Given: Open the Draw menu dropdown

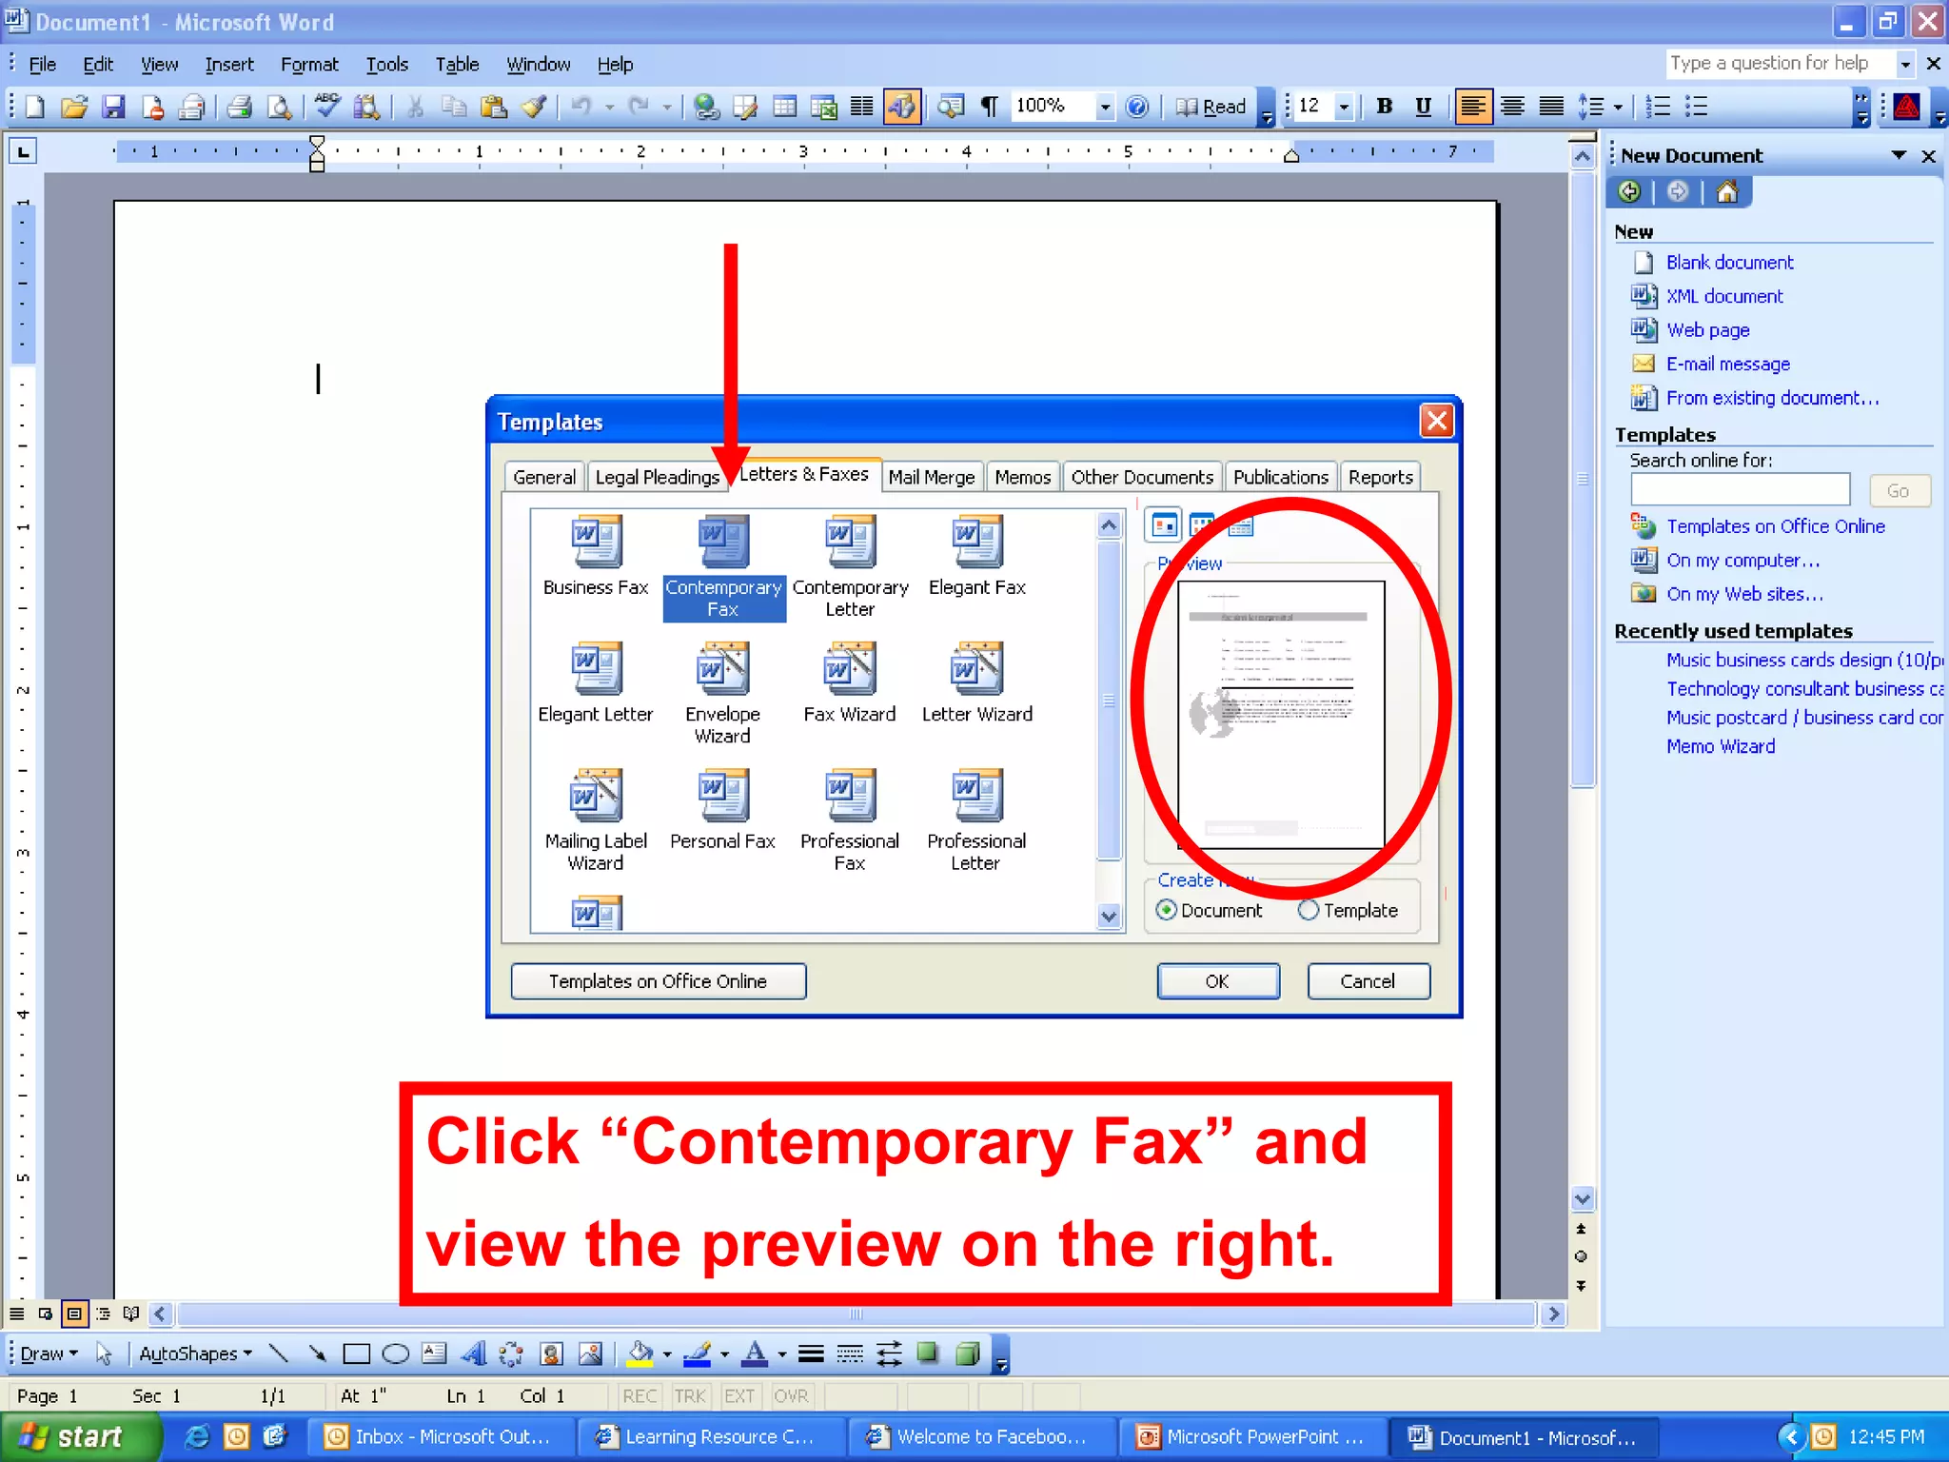Looking at the screenshot, I should [49, 1353].
